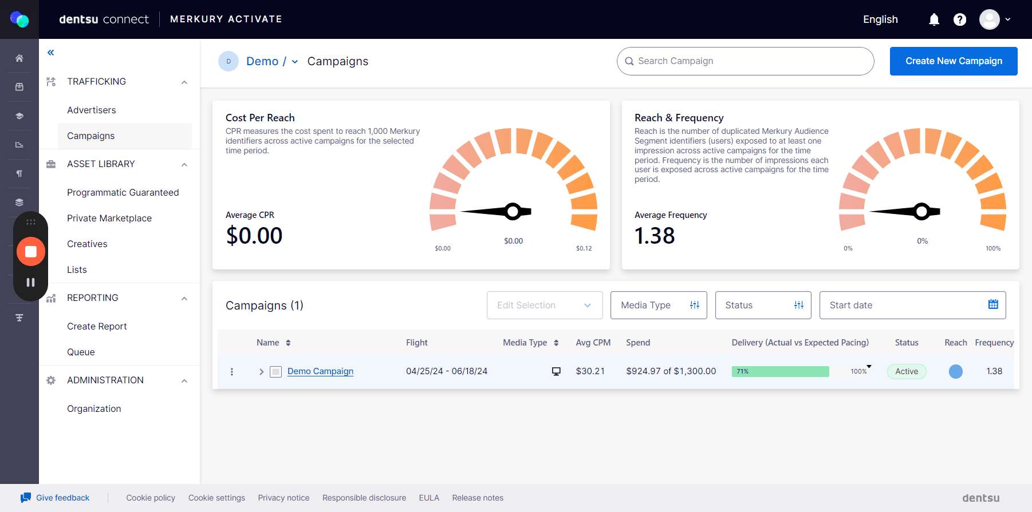Select the chart icon in the dark rail
Image resolution: width=1032 pixels, height=512 pixels.
pos(19,145)
